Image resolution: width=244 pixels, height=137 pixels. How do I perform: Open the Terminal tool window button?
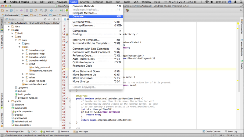pyautogui.click(x=63, y=132)
